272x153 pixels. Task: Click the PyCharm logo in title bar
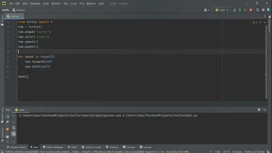(4, 3)
